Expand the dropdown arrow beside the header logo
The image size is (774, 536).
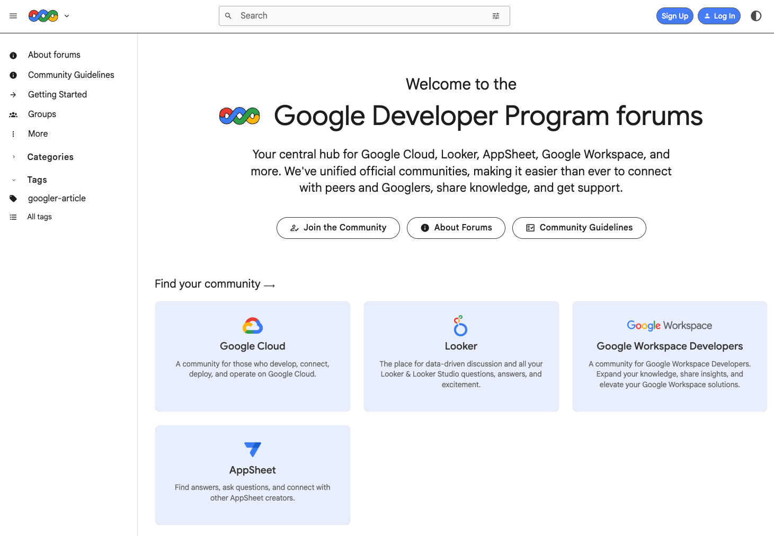point(67,16)
